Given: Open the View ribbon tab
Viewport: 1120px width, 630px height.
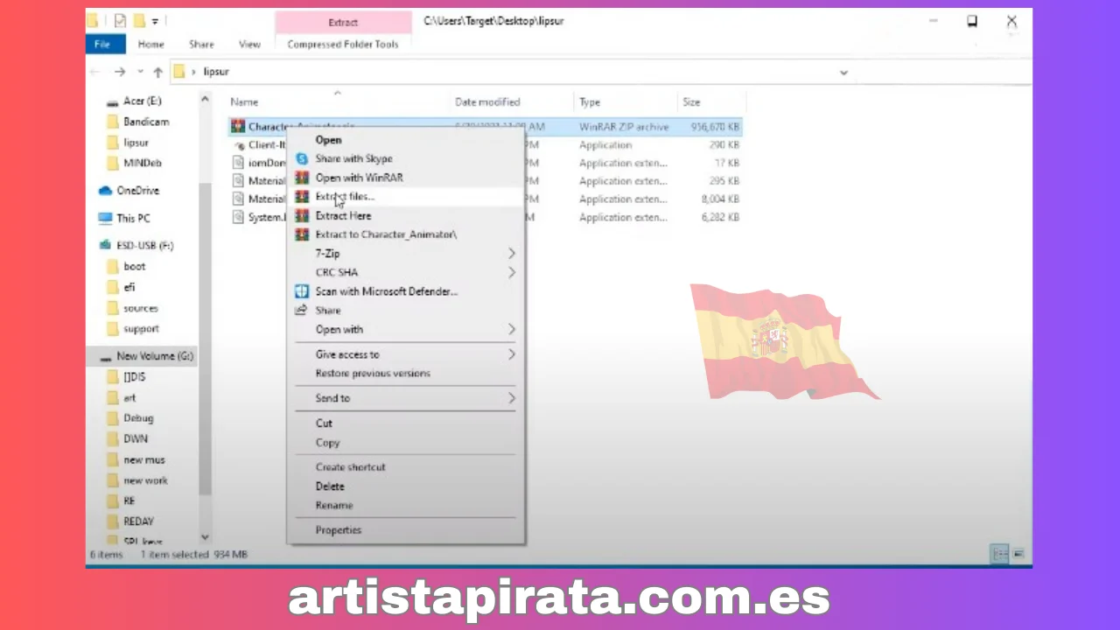Looking at the screenshot, I should point(249,45).
